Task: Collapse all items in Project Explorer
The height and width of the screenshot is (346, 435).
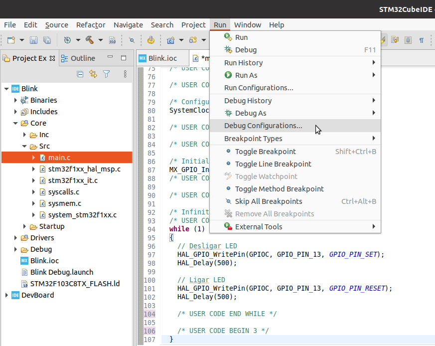Action: coord(80,74)
